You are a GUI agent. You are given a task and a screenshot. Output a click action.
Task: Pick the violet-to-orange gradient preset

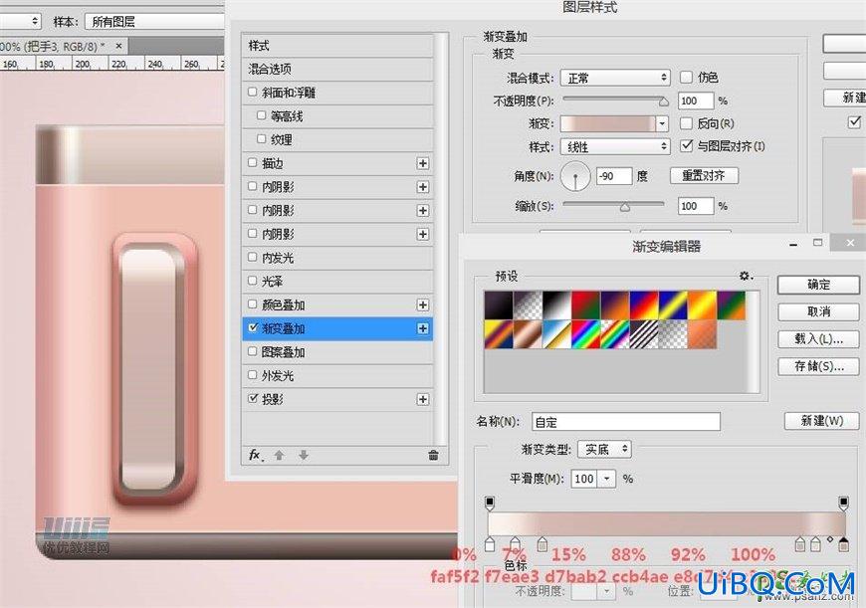click(615, 305)
